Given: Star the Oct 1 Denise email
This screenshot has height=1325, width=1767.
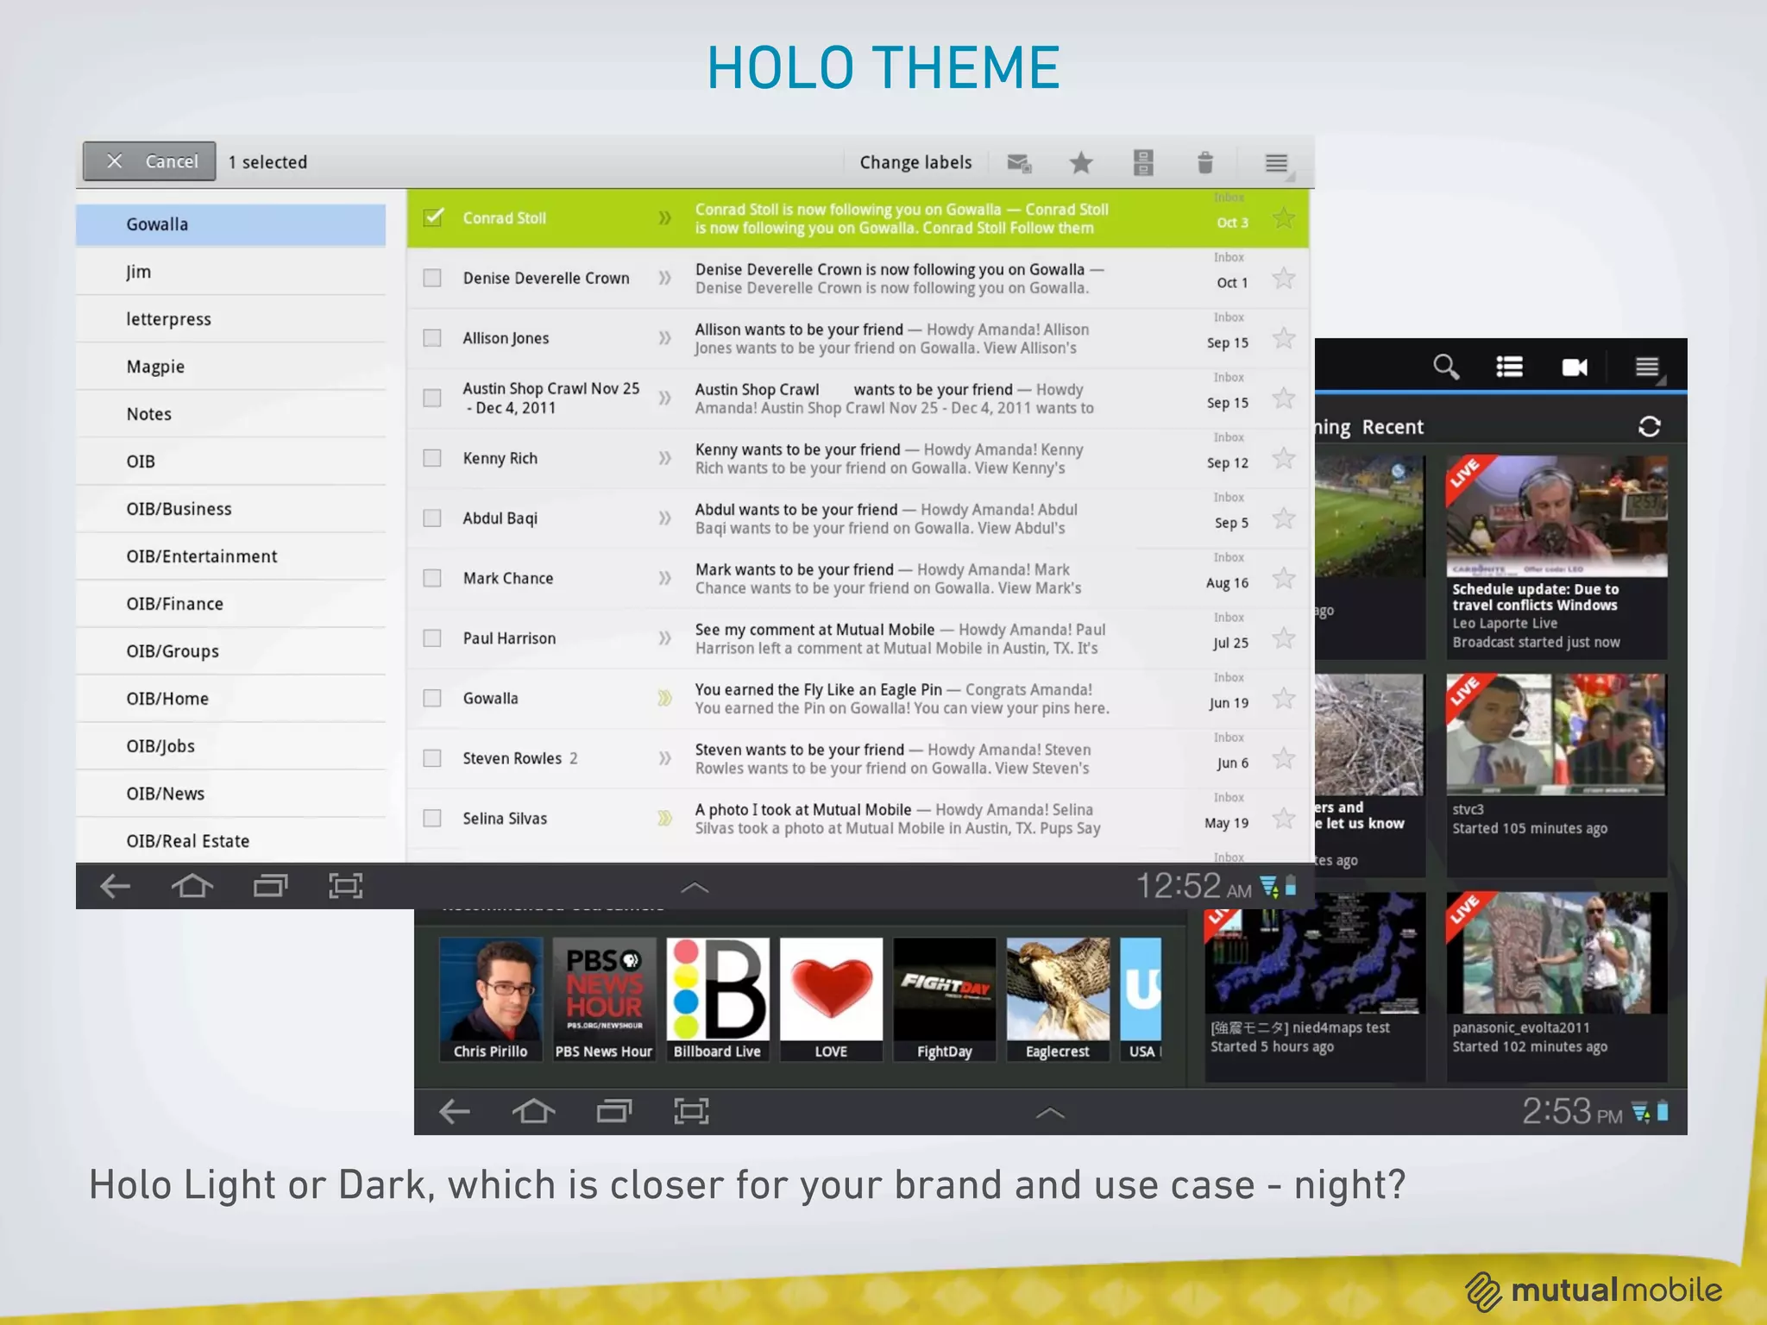Looking at the screenshot, I should [x=1284, y=278].
